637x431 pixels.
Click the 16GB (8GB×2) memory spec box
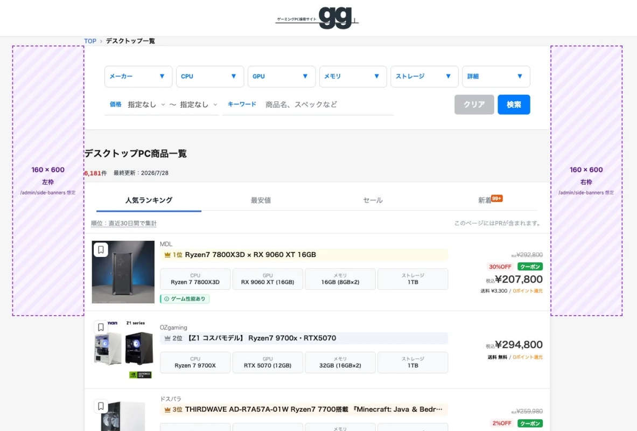point(340,279)
